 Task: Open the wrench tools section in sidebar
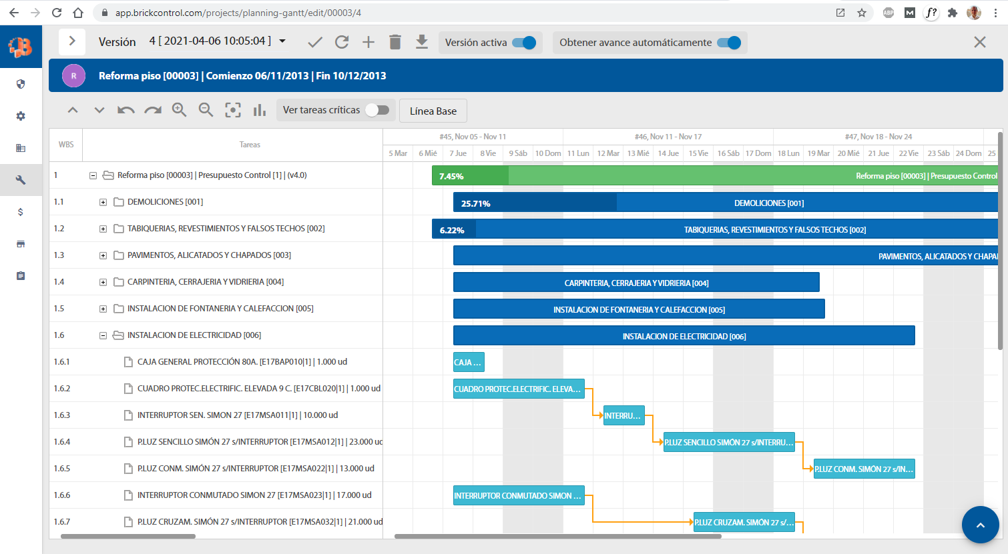pyautogui.click(x=20, y=180)
